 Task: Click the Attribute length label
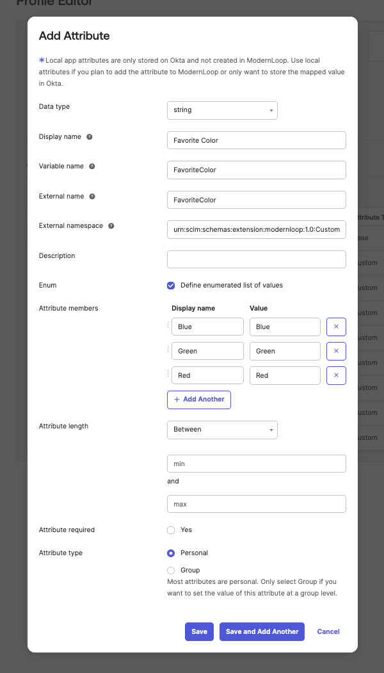[63, 426]
